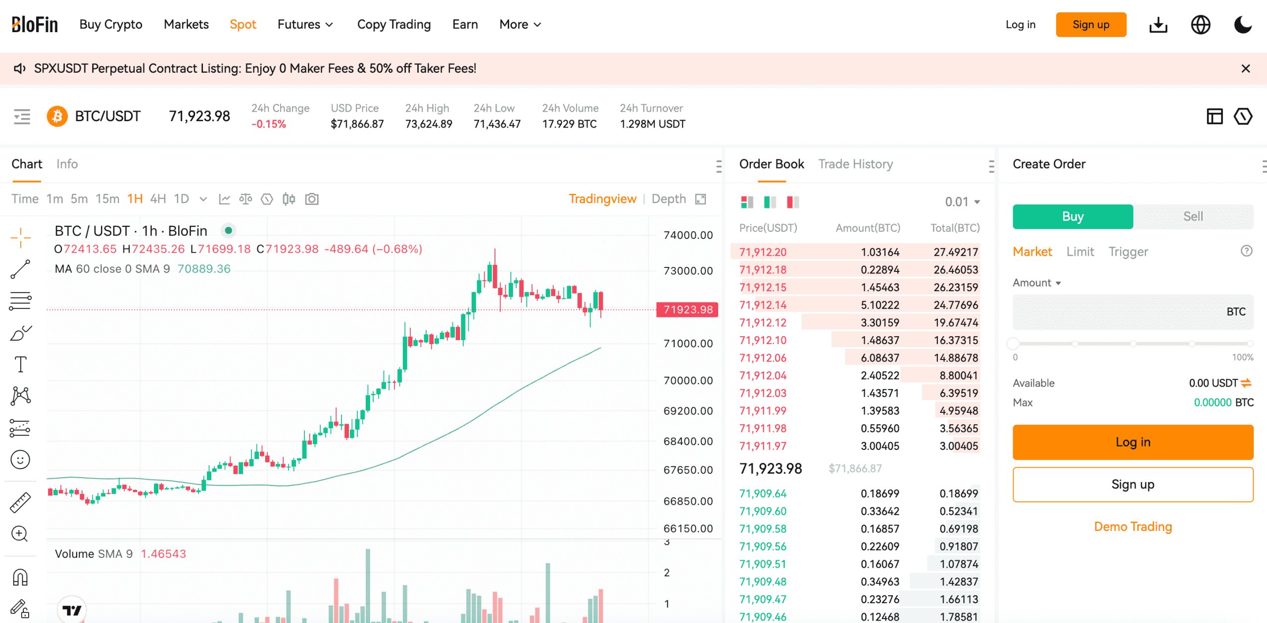Image resolution: width=1267 pixels, height=623 pixels.
Task: Open the indicators candlestick icon
Action: click(289, 199)
